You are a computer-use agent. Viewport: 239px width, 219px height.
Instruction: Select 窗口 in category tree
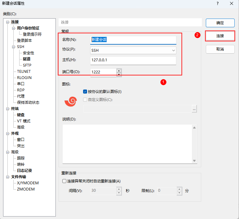point(21,140)
